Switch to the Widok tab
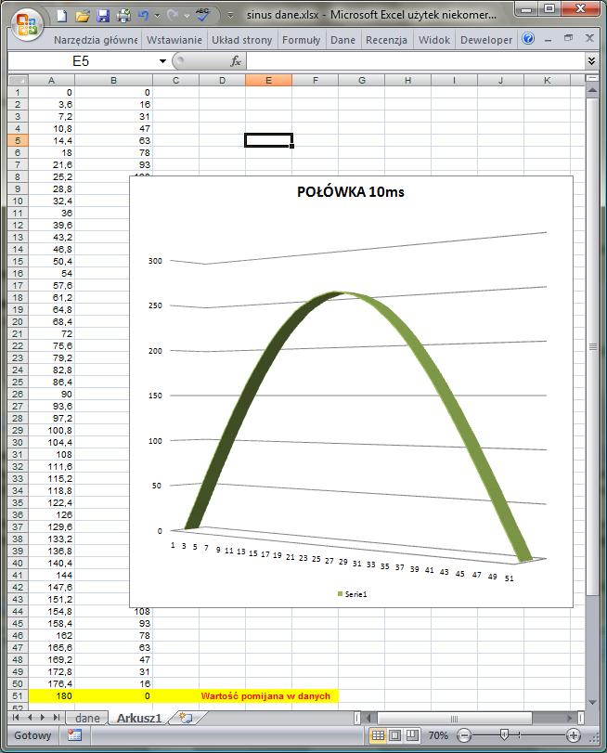This screenshot has width=607, height=753. point(433,40)
